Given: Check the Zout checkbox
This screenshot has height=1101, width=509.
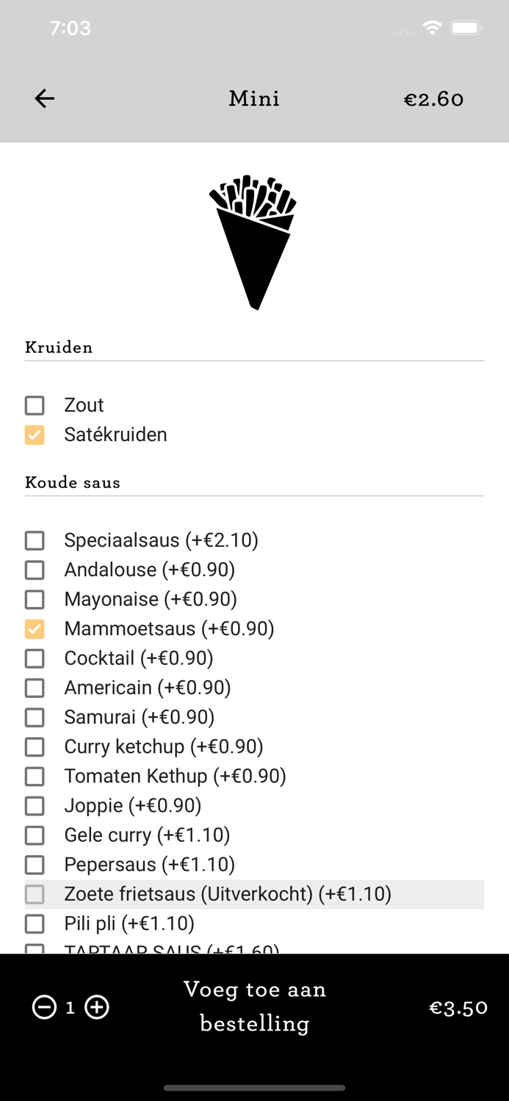Looking at the screenshot, I should 35,405.
